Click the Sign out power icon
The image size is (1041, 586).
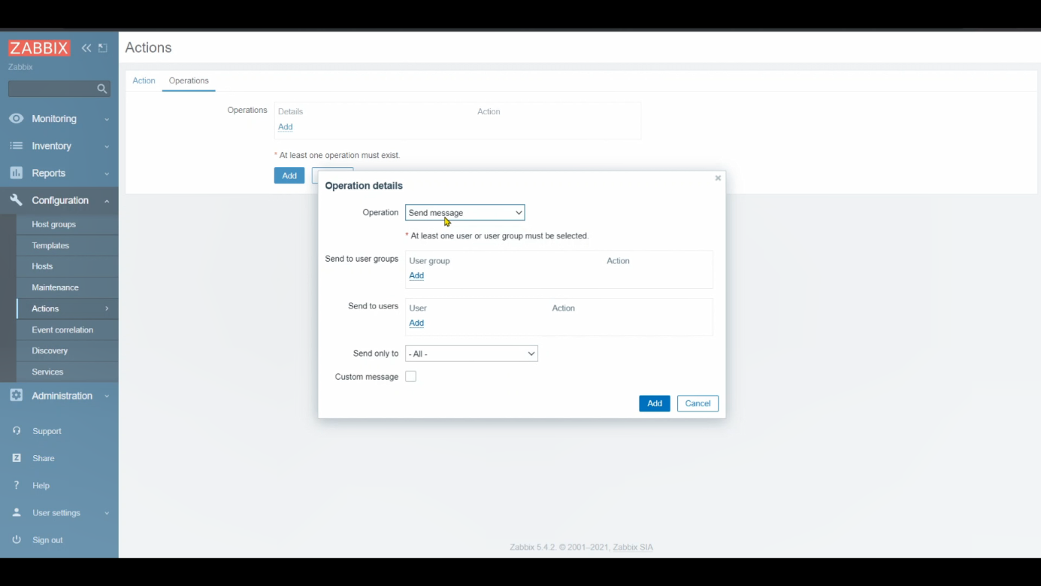17,539
